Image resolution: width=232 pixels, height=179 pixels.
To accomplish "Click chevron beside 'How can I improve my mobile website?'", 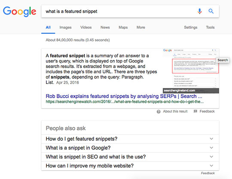I will pos(211,166).
